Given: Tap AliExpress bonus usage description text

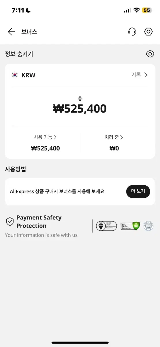Looking at the screenshot, I should click(57, 191).
